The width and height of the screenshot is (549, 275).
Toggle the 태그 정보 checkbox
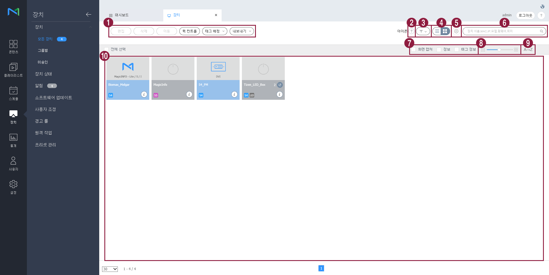coord(457,49)
